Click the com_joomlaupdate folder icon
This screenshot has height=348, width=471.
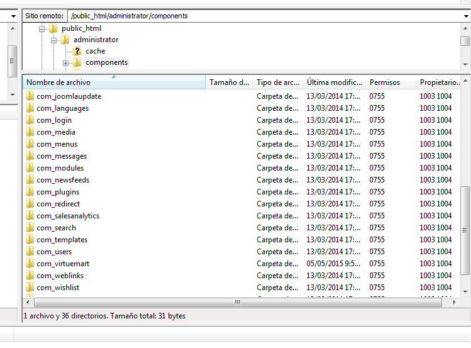pyautogui.click(x=30, y=96)
